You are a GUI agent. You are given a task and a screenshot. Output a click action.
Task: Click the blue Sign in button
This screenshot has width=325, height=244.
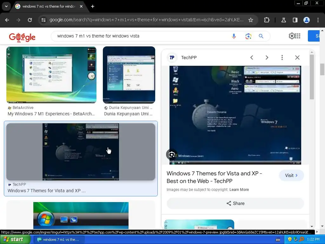click(x=314, y=36)
